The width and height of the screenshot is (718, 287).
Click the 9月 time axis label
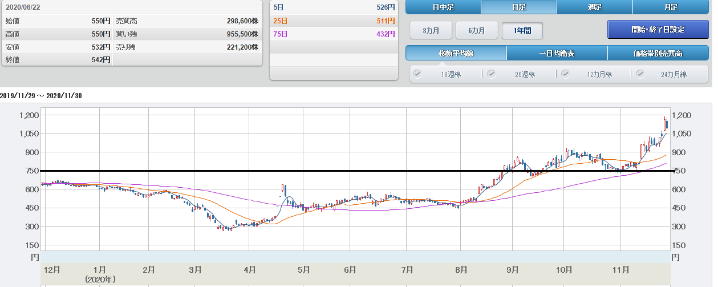pos(512,269)
